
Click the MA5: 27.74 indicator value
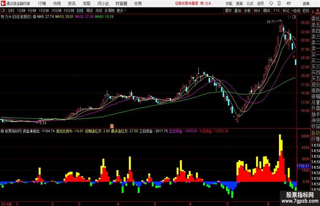(46, 17)
